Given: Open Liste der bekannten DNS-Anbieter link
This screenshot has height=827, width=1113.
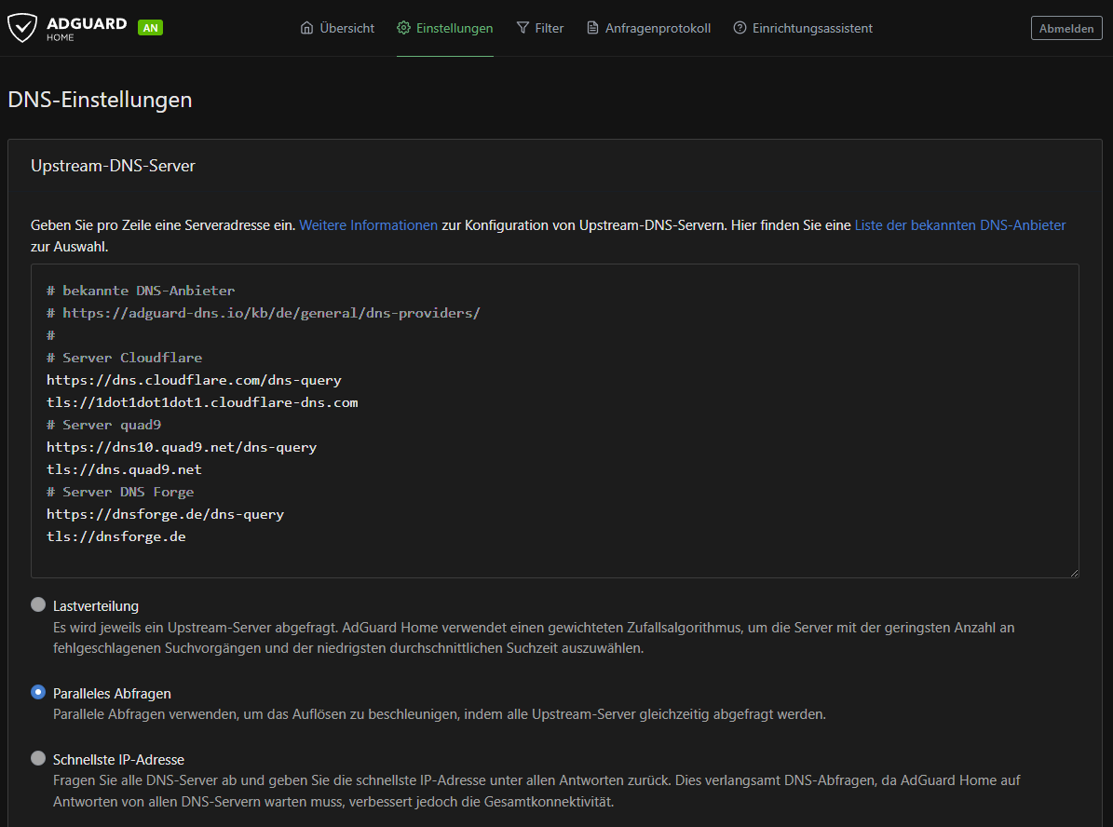Looking at the screenshot, I should [959, 225].
